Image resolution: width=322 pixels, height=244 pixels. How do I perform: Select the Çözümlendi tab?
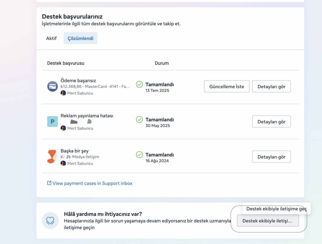pos(80,38)
